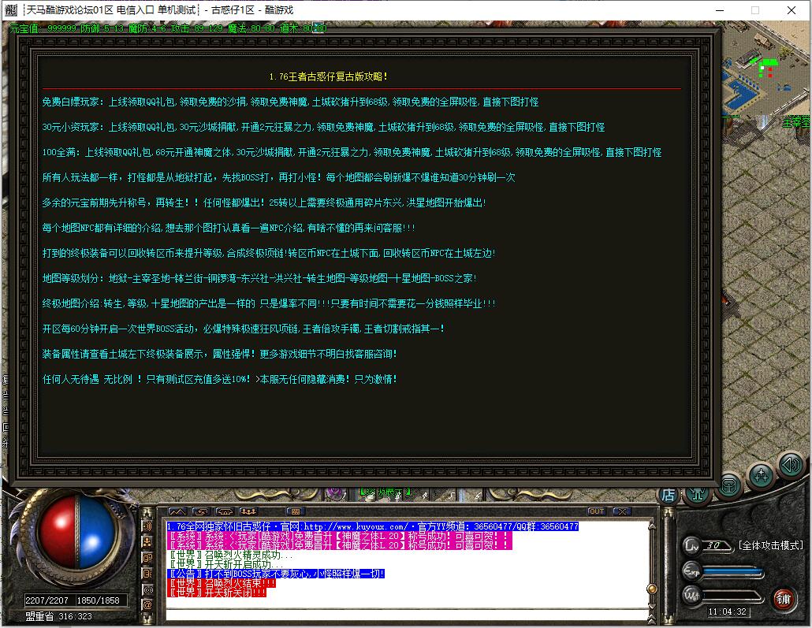Switch attack mode via 全体攻击模式 label
The height and width of the screenshot is (628, 812).
coord(770,545)
